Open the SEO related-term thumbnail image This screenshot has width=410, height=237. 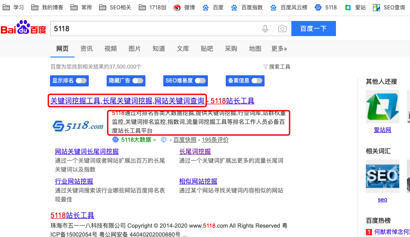pos(382,176)
